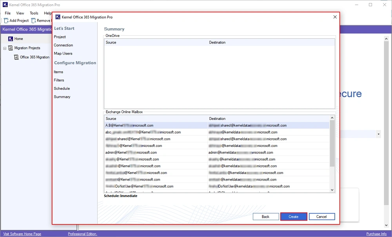Select the Home icon in the left sidebar
The image size is (392, 237).
pos(11,39)
